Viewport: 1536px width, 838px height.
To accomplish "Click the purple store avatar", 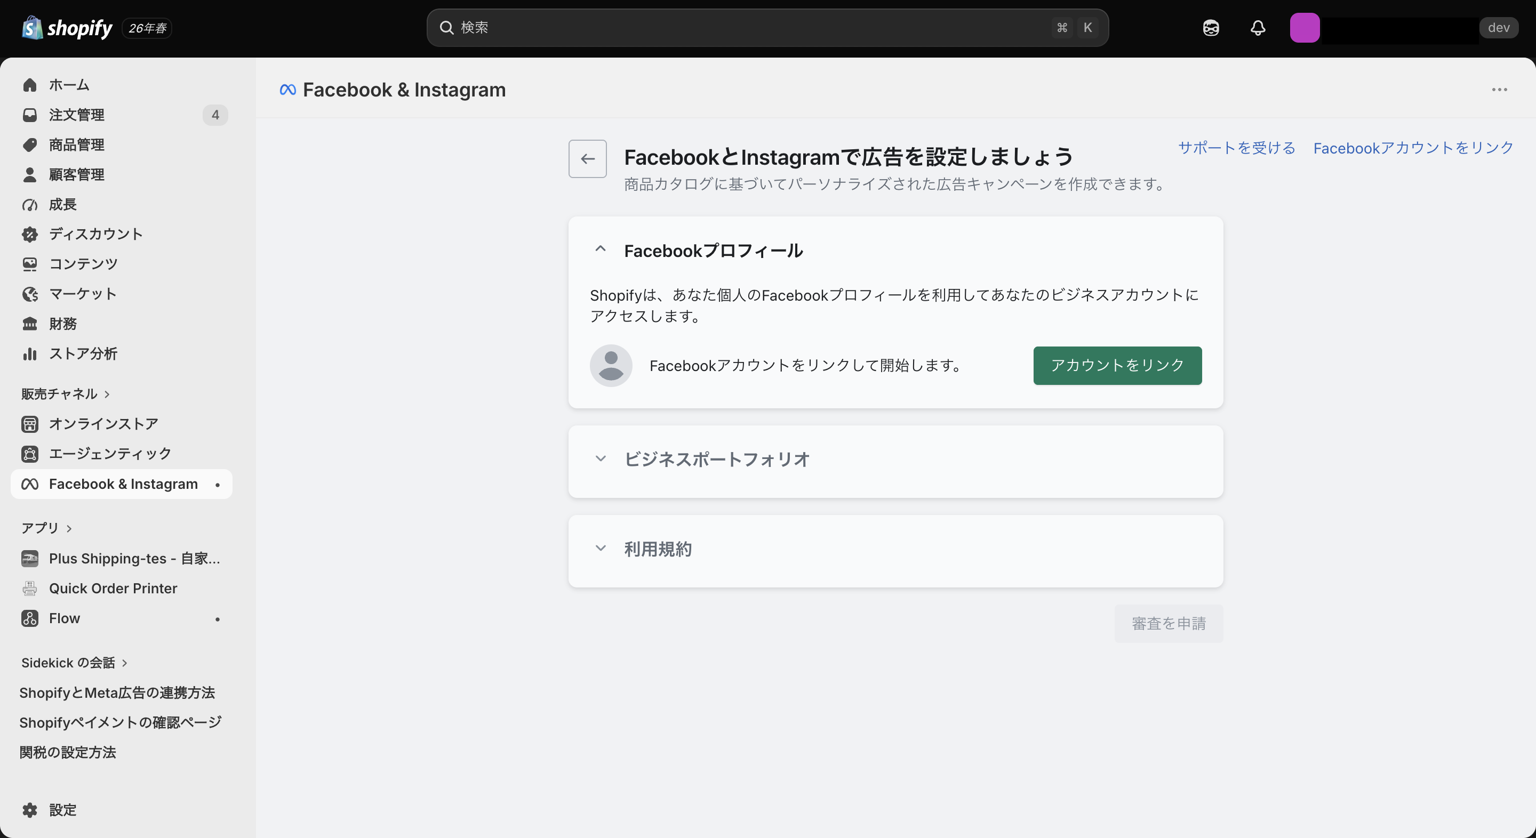I will tap(1304, 27).
